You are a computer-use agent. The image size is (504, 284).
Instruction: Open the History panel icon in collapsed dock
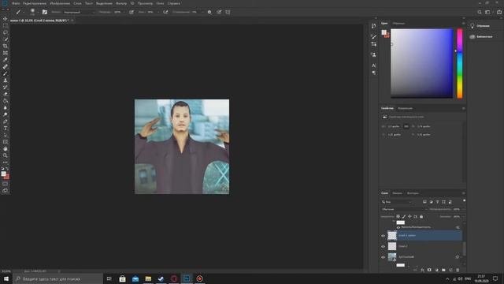[373, 26]
